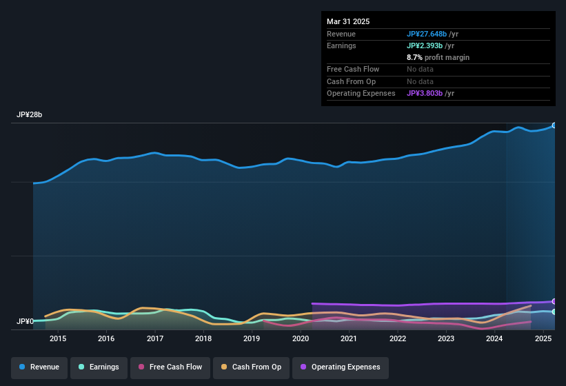Click the Earnings tooltip row label
Viewport: 566px width, 386px height.
point(341,45)
